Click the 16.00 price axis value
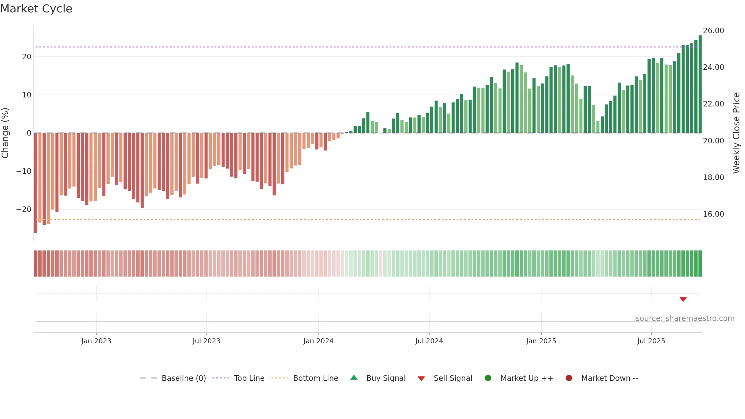The width and height of the screenshot is (745, 419). tap(713, 214)
